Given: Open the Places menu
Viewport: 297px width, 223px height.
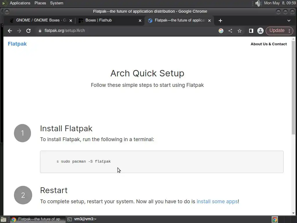Looking at the screenshot, I should [x=40, y=3].
